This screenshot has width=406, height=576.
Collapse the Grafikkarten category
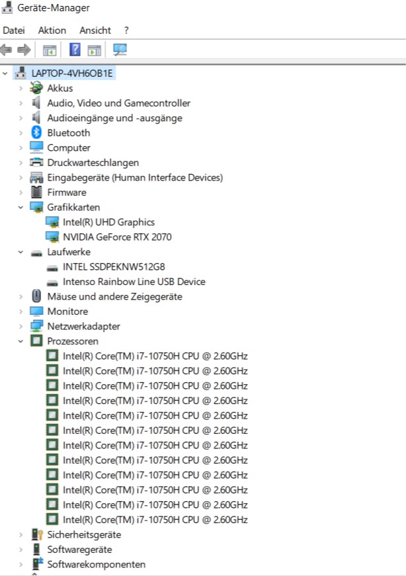coord(20,208)
